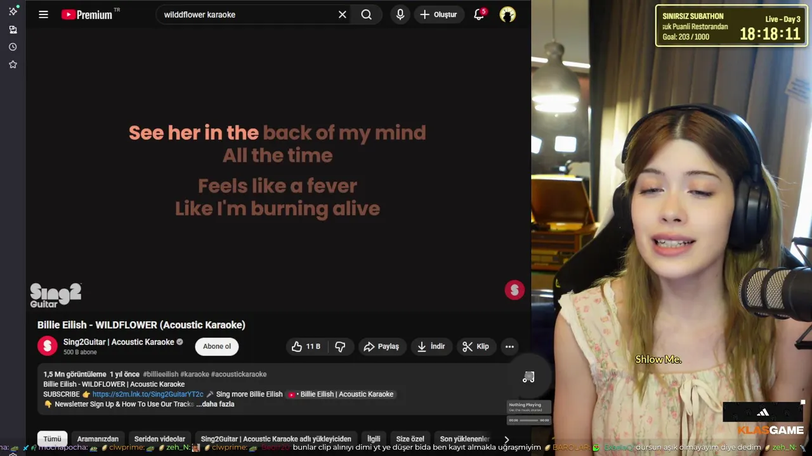Screen dimensions: 812x456
Task: Open the three-dot more actions menu
Action: 509,346
